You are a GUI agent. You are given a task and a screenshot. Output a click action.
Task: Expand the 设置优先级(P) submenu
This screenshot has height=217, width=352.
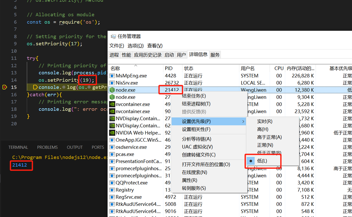coord(195,121)
